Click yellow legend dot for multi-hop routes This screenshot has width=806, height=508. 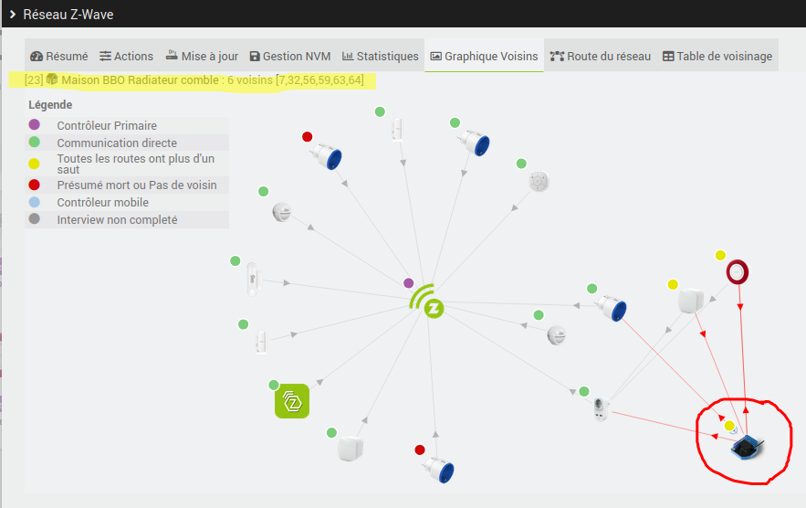pyautogui.click(x=34, y=164)
